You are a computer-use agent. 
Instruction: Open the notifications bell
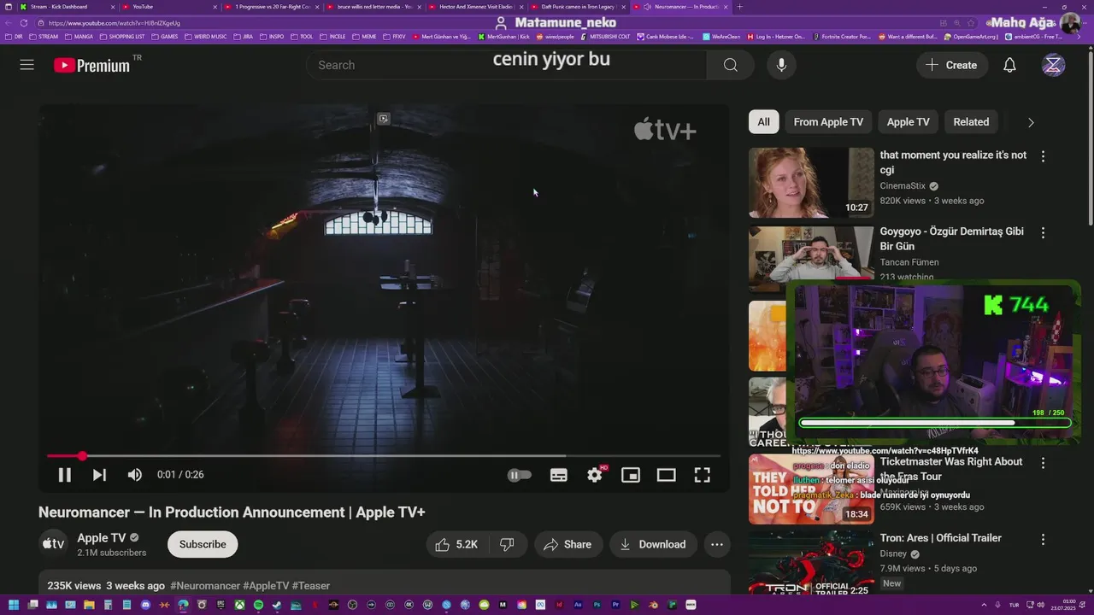point(1009,65)
